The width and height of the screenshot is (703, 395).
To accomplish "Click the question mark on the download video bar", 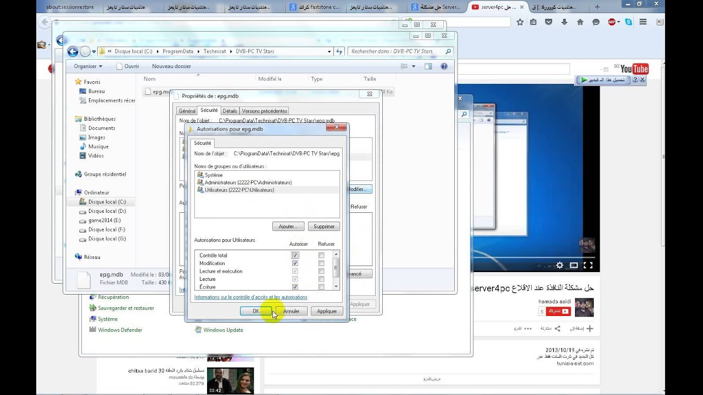I will pos(635,80).
